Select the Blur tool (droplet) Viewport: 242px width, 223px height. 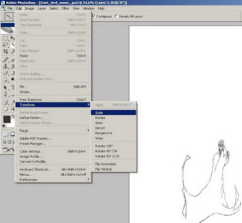pos(5,79)
